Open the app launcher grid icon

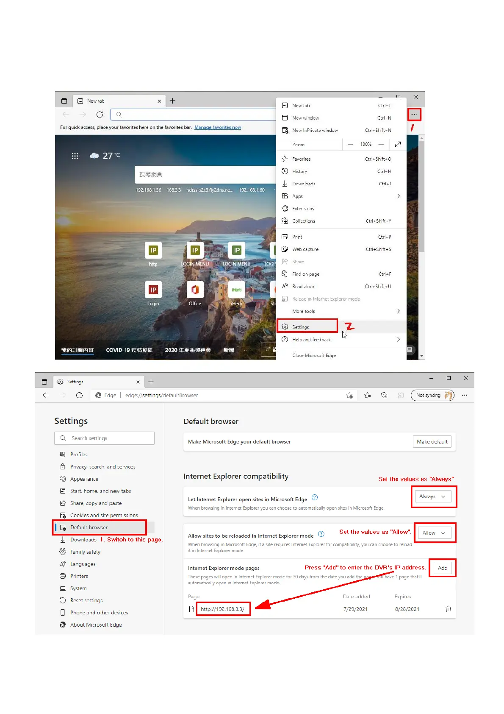(x=75, y=156)
